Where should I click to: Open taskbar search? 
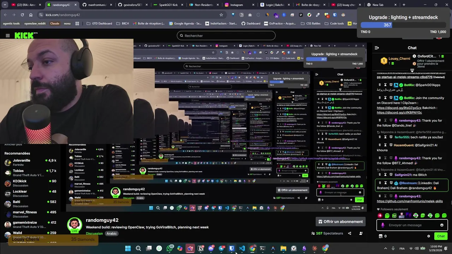coord(138,248)
